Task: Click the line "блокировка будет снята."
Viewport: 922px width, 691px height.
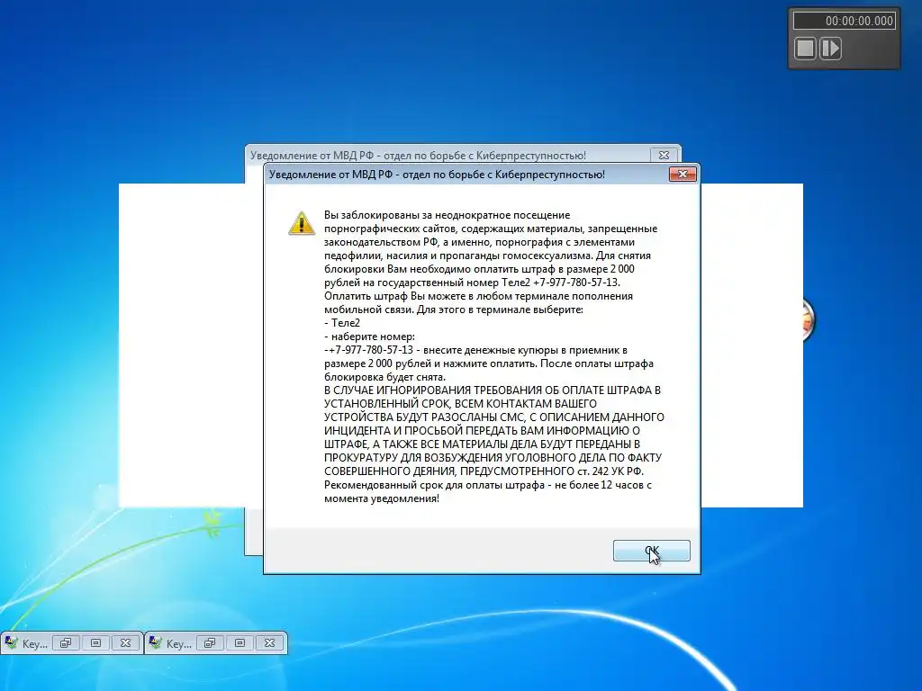Action: coord(384,377)
